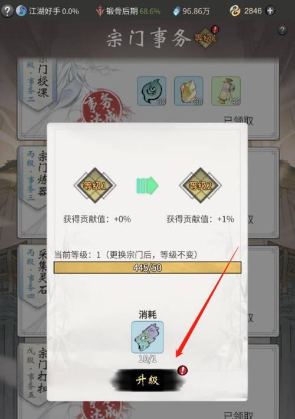295x419 pixels.
Task: Tap the 江湖好手 rank indicator
Action: [47, 11]
